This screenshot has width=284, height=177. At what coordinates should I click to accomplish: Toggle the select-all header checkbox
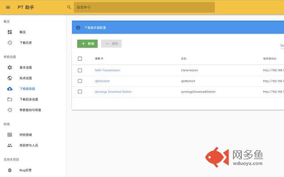pyautogui.click(x=80, y=59)
